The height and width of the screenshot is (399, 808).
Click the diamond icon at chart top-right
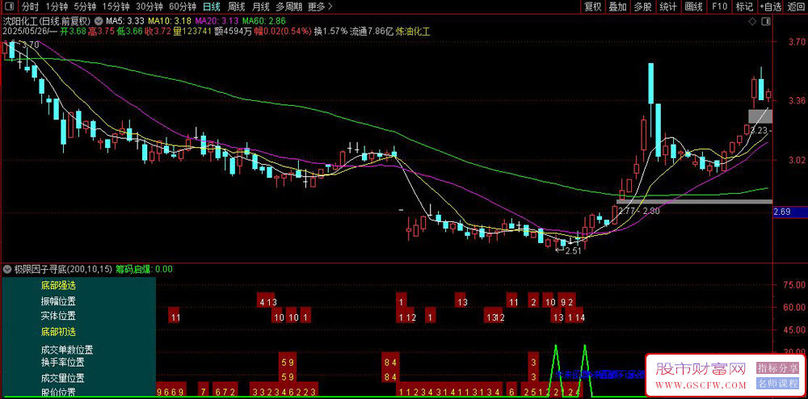(x=752, y=21)
